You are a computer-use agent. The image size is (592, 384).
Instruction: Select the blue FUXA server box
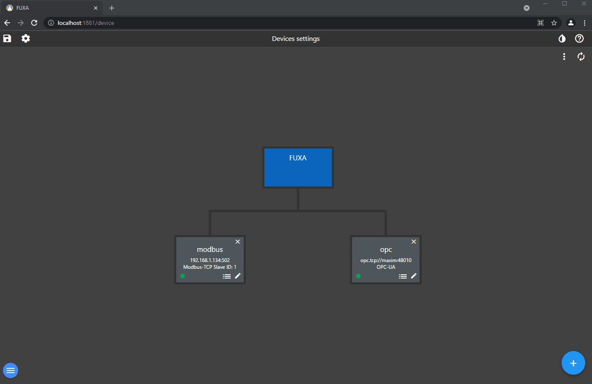298,168
